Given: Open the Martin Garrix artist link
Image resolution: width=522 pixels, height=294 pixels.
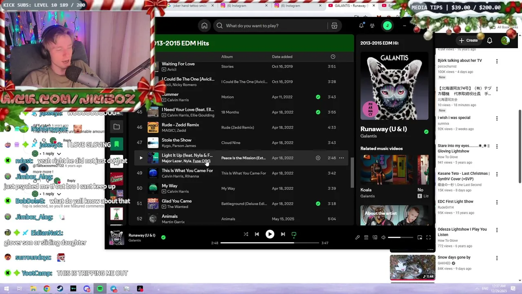Looking at the screenshot, I should pos(173,222).
